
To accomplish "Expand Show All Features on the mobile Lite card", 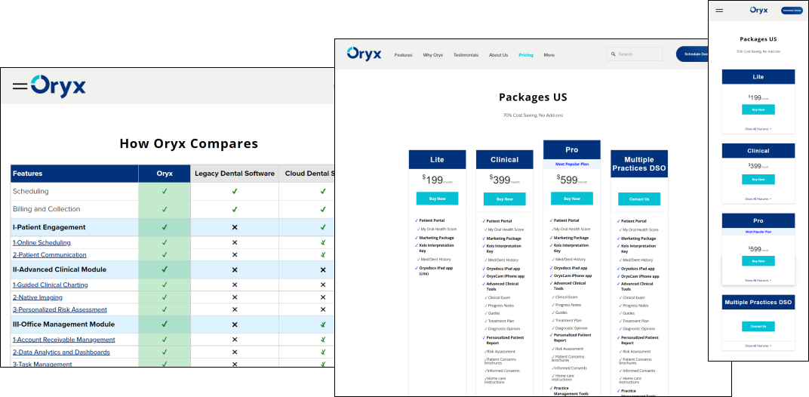I will tap(758, 128).
